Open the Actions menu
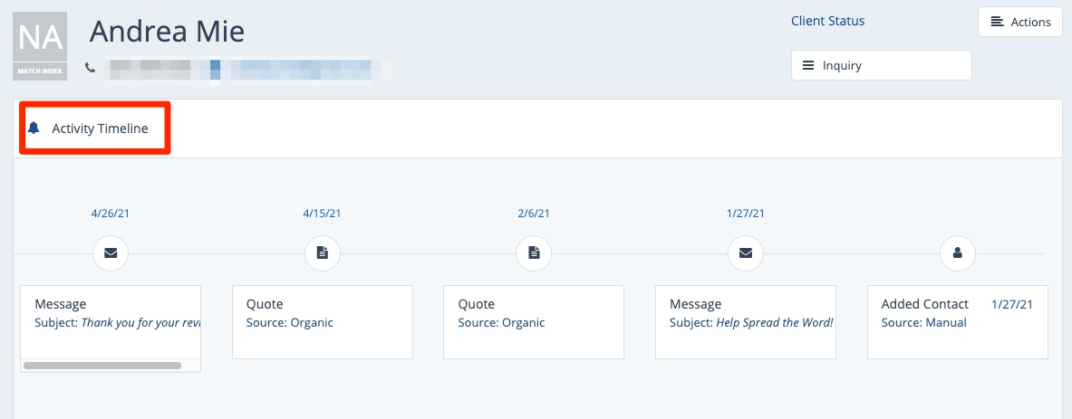1072x419 pixels. point(1019,22)
